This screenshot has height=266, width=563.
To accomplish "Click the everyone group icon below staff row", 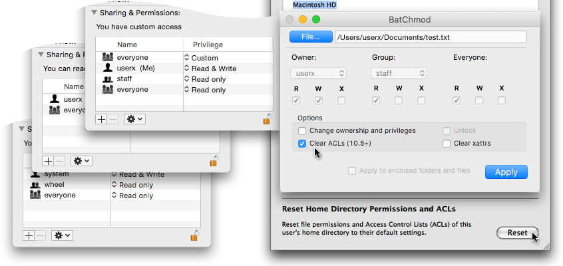I will pyautogui.click(x=107, y=89).
